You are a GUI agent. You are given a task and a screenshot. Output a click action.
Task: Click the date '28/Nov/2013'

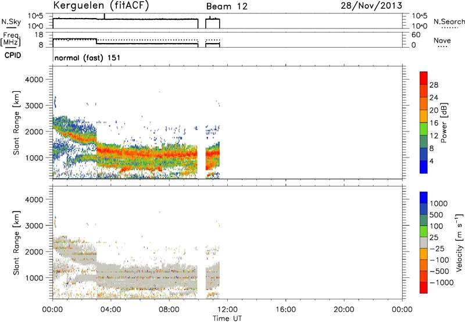pyautogui.click(x=371, y=5)
